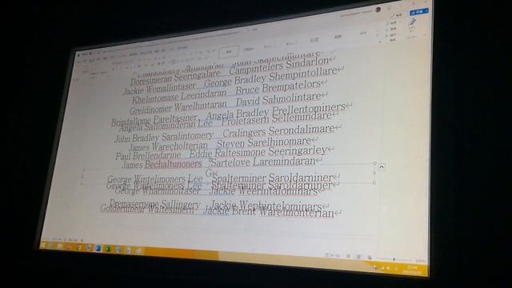This screenshot has width=512, height=288.
Task: Open Microsoft Word from the taskbar
Action: [x=98, y=249]
